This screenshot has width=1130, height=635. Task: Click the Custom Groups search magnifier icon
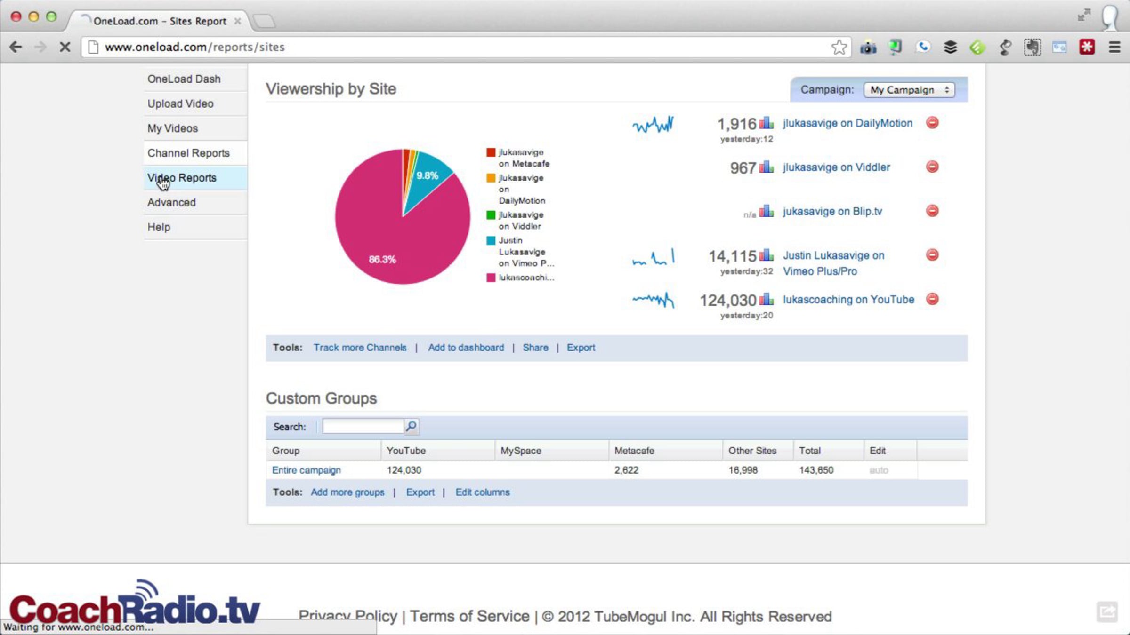[411, 426]
